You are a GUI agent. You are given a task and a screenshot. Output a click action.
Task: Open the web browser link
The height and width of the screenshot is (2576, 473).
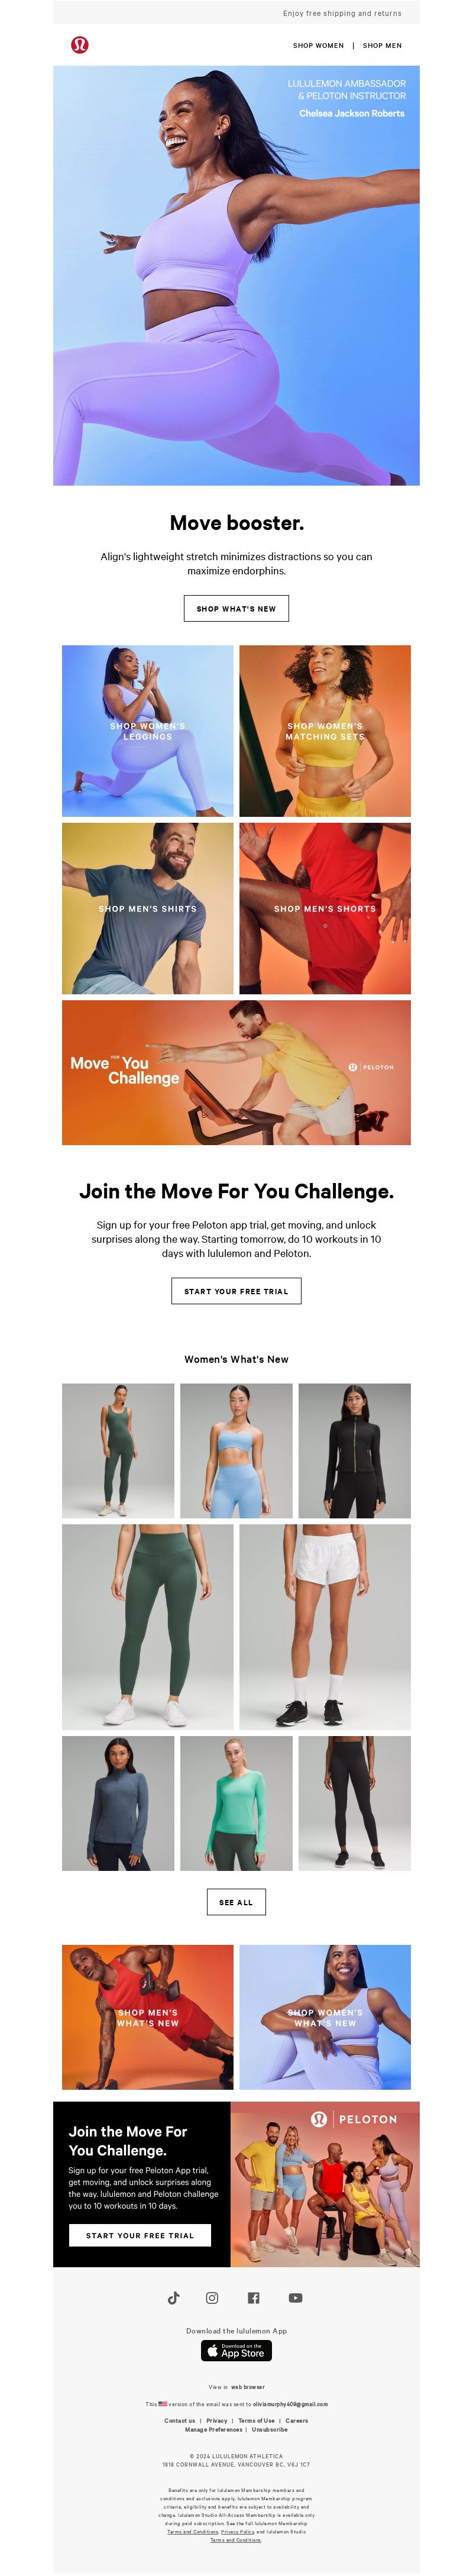point(248,2386)
